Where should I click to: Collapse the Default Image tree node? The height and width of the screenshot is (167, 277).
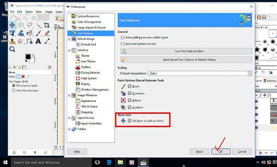click(x=69, y=39)
